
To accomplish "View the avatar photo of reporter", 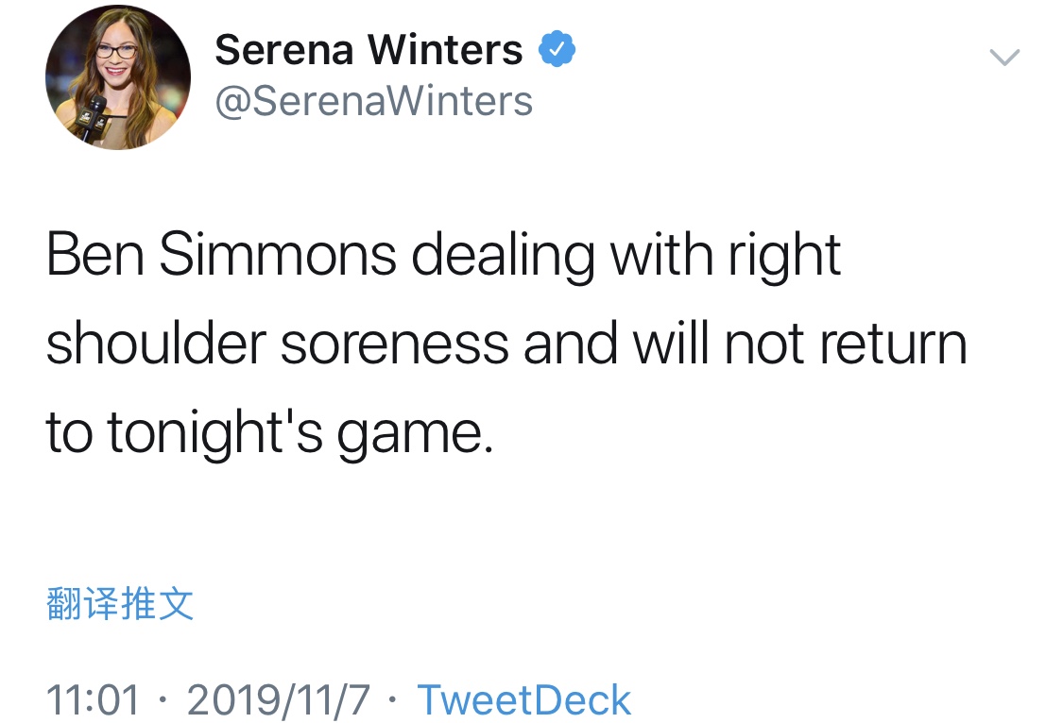I will 118,77.
